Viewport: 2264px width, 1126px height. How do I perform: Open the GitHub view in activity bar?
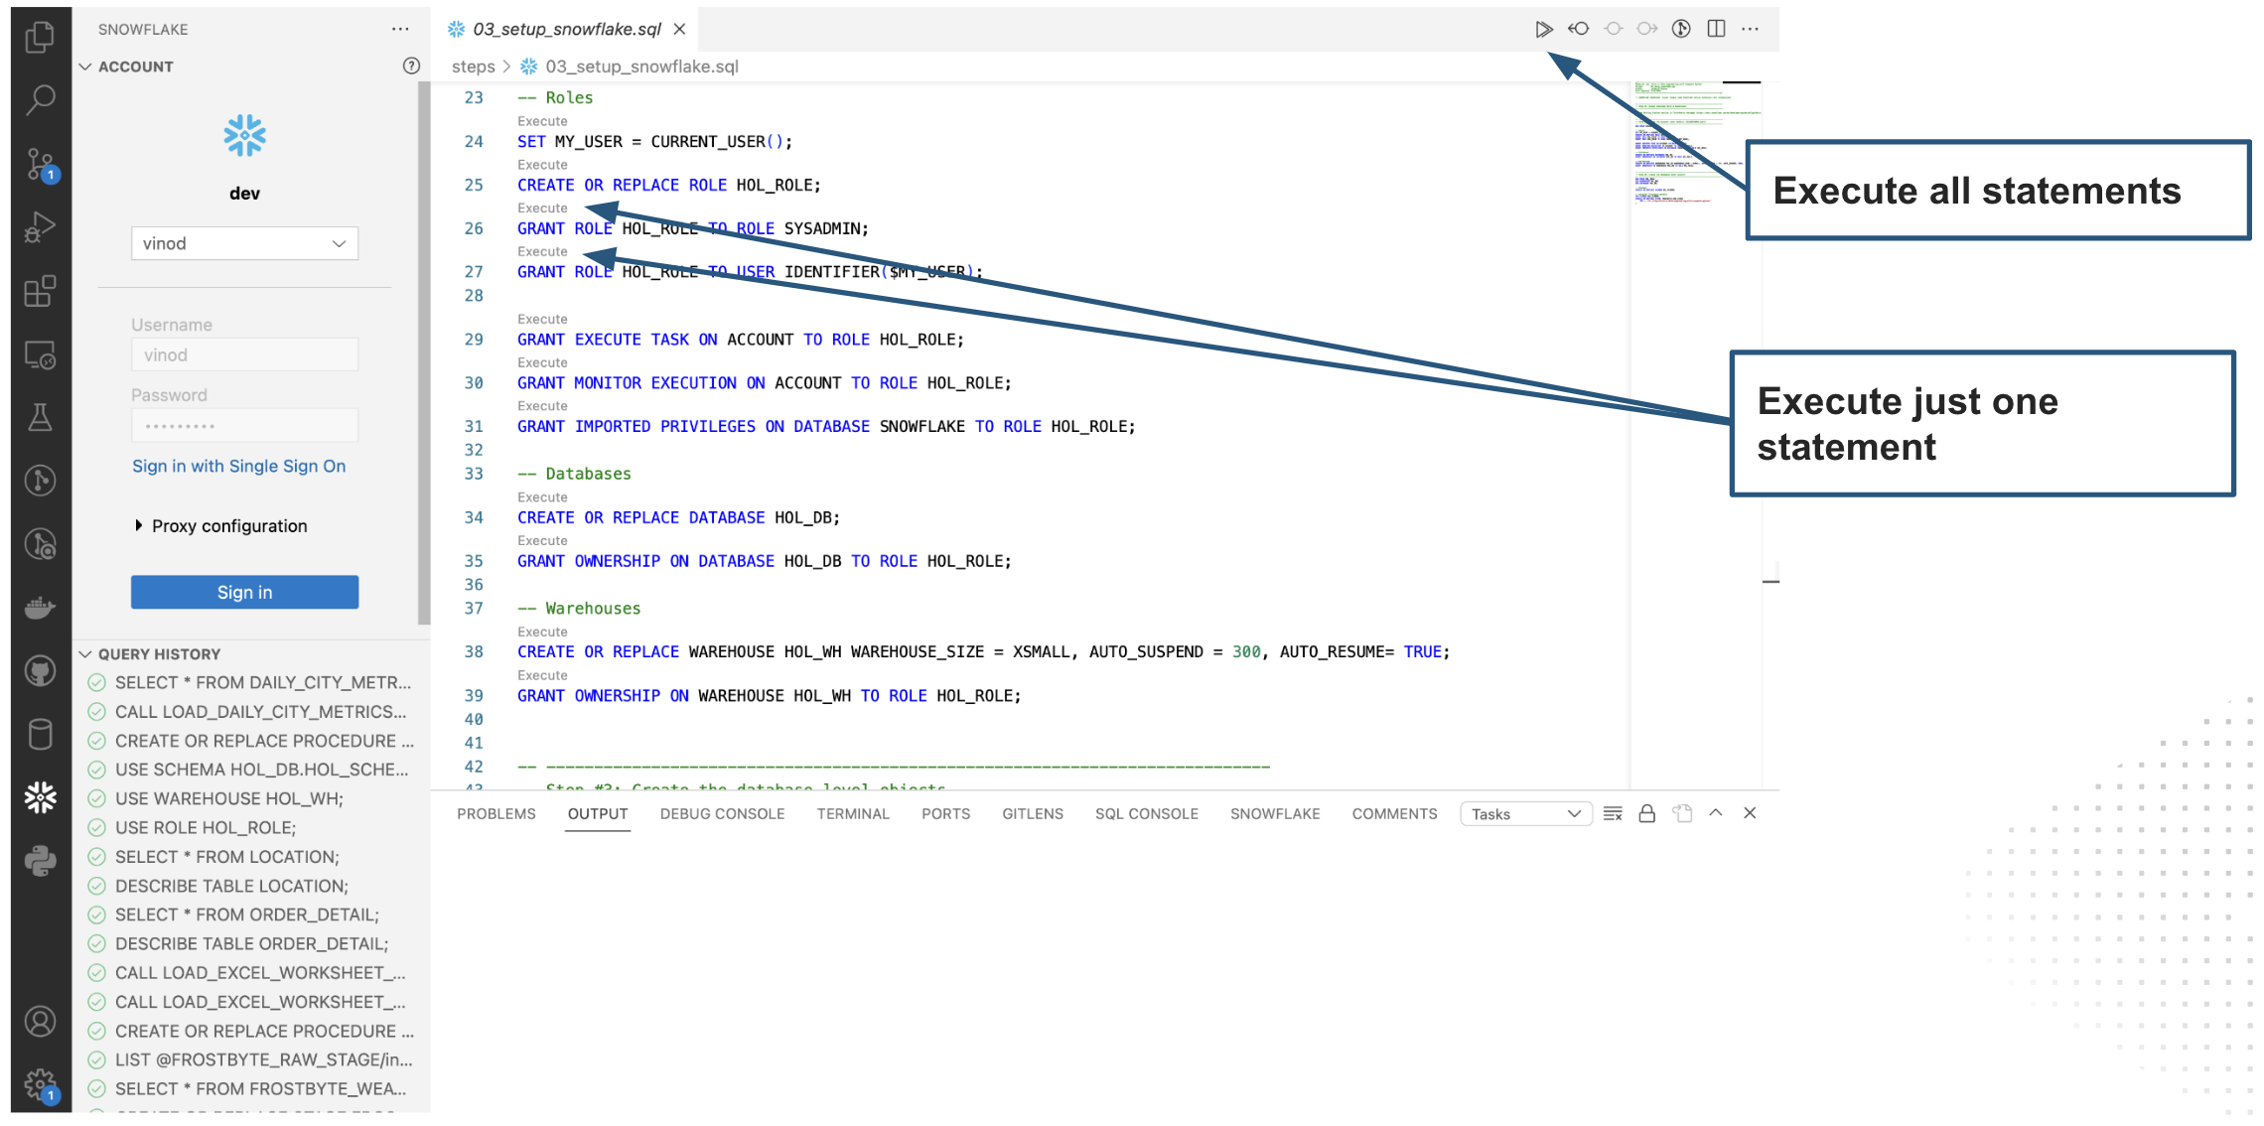point(40,670)
